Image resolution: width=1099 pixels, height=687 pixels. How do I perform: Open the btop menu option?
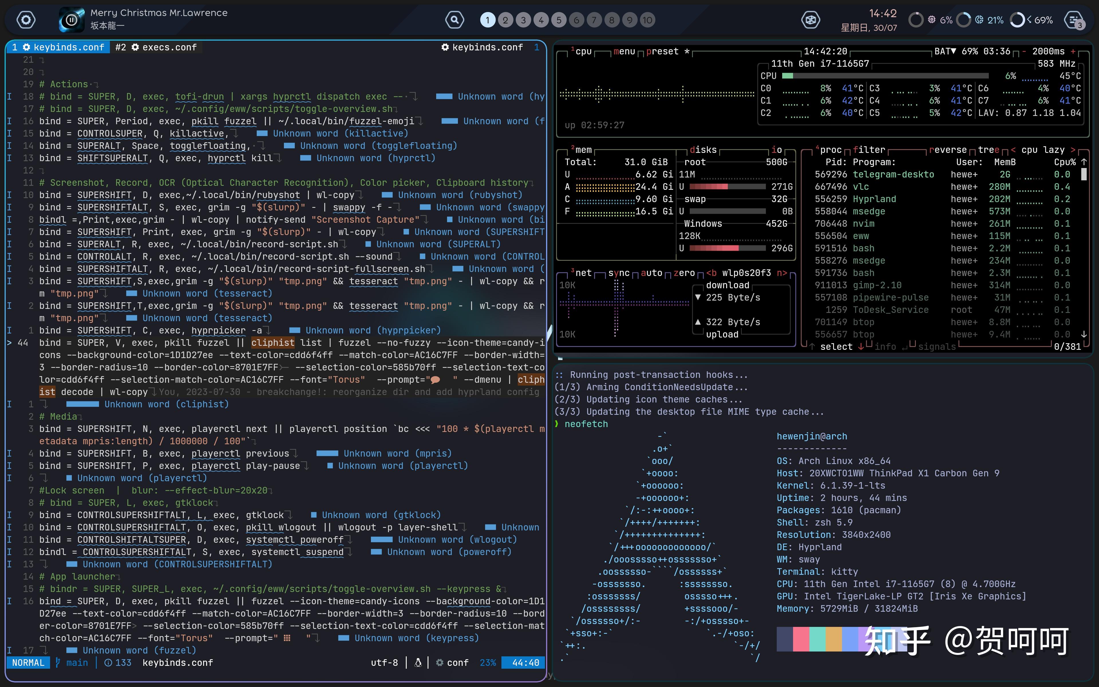(624, 51)
